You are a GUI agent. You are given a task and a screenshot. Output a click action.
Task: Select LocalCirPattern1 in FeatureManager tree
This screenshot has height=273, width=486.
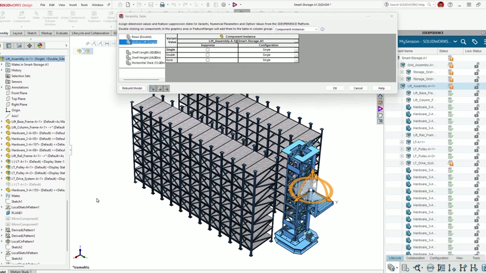[23, 242]
